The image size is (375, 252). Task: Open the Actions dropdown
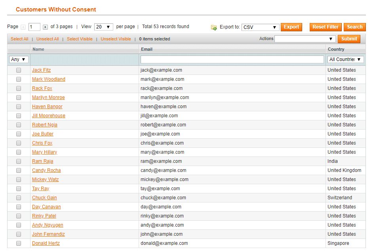coord(304,38)
